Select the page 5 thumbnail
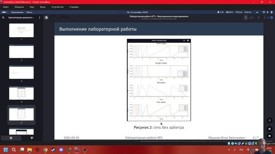 tap(21, 114)
